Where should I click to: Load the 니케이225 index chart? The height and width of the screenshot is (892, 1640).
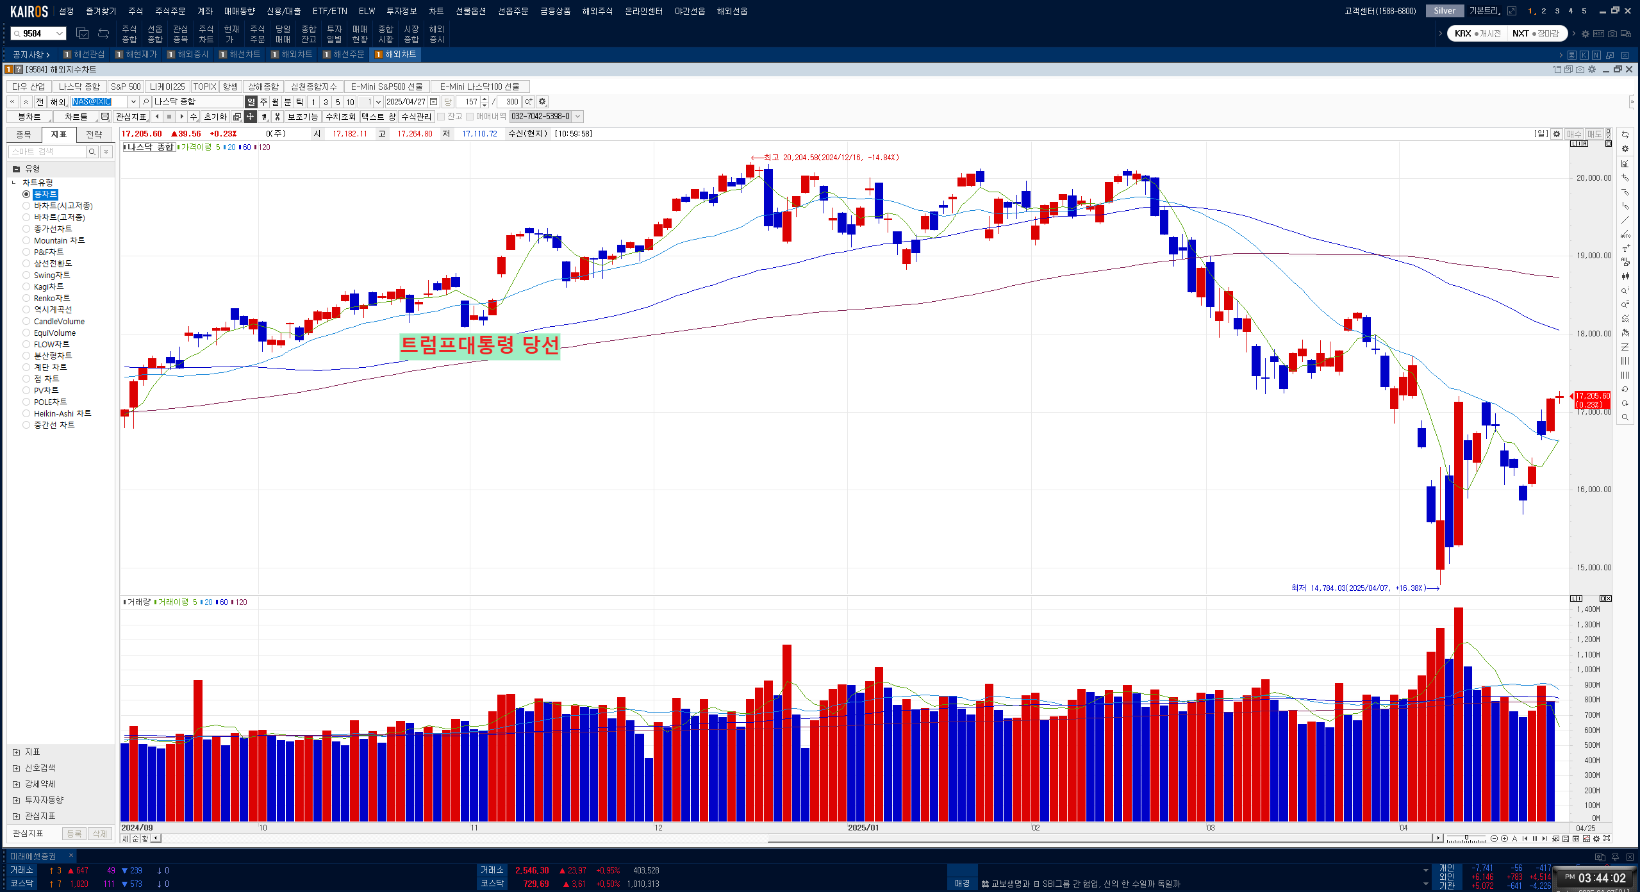(x=167, y=87)
